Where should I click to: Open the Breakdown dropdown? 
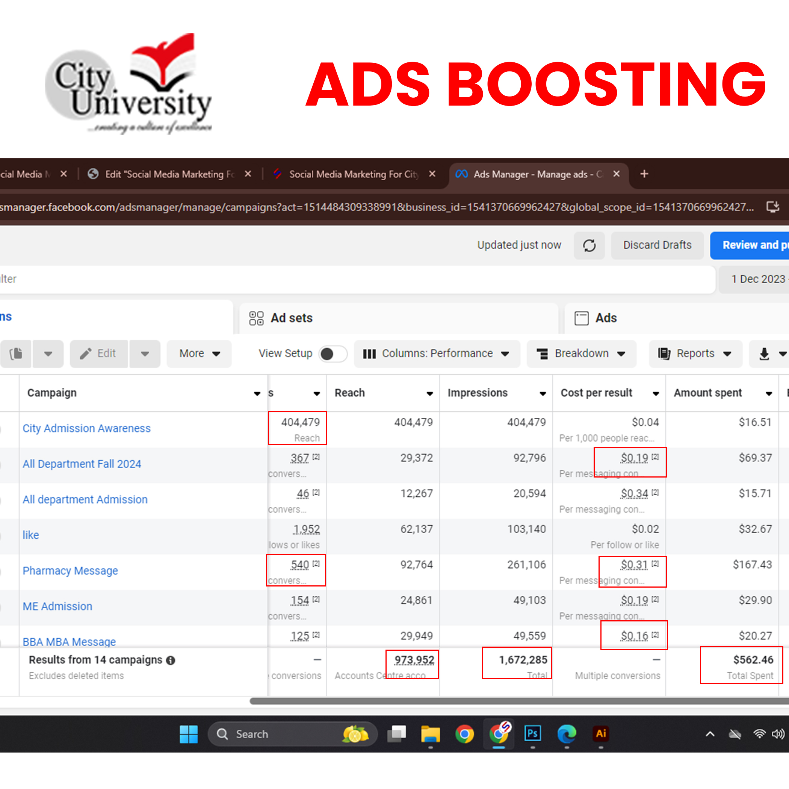(x=581, y=354)
